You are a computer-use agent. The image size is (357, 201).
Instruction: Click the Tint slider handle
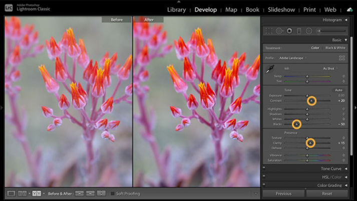pos(307,81)
